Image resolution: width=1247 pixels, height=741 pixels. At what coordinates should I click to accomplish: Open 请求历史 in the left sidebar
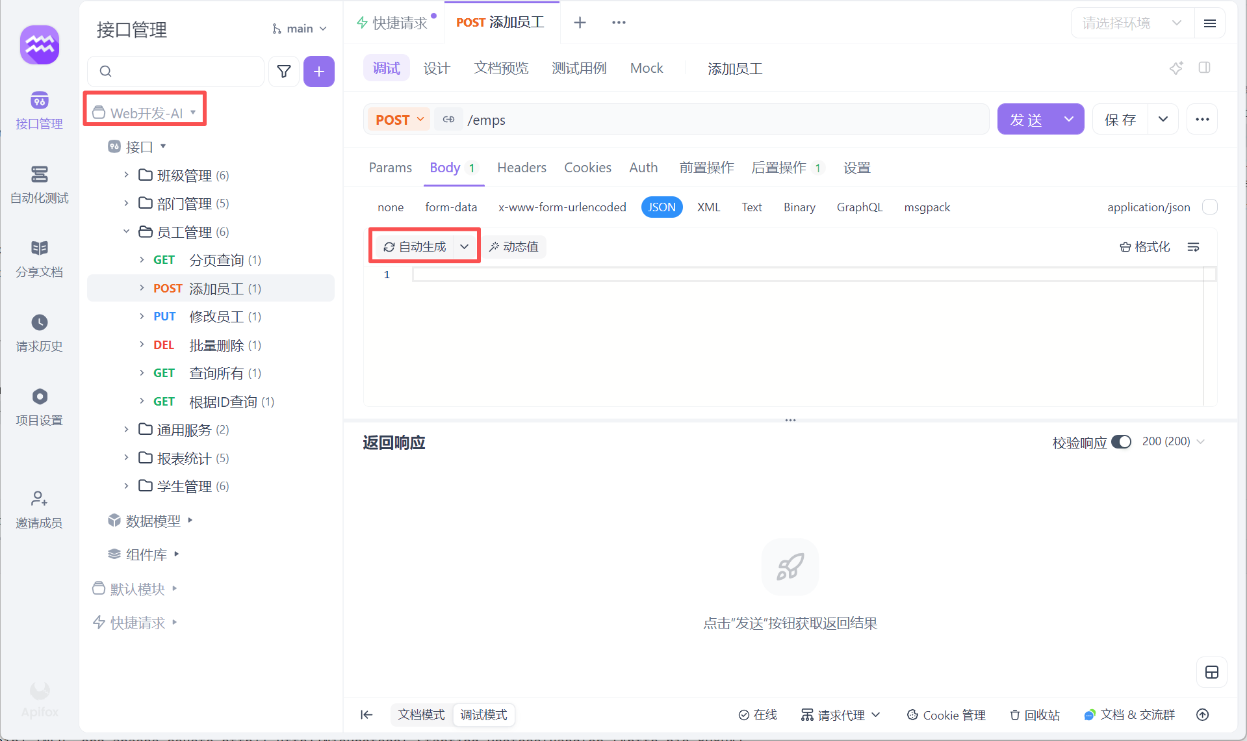pyautogui.click(x=39, y=333)
